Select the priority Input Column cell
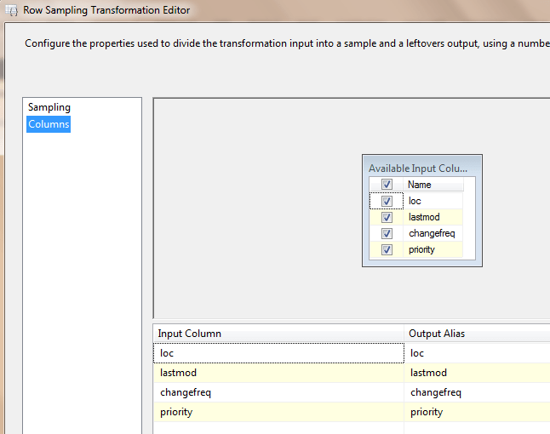The height and width of the screenshot is (434, 550). [x=278, y=412]
